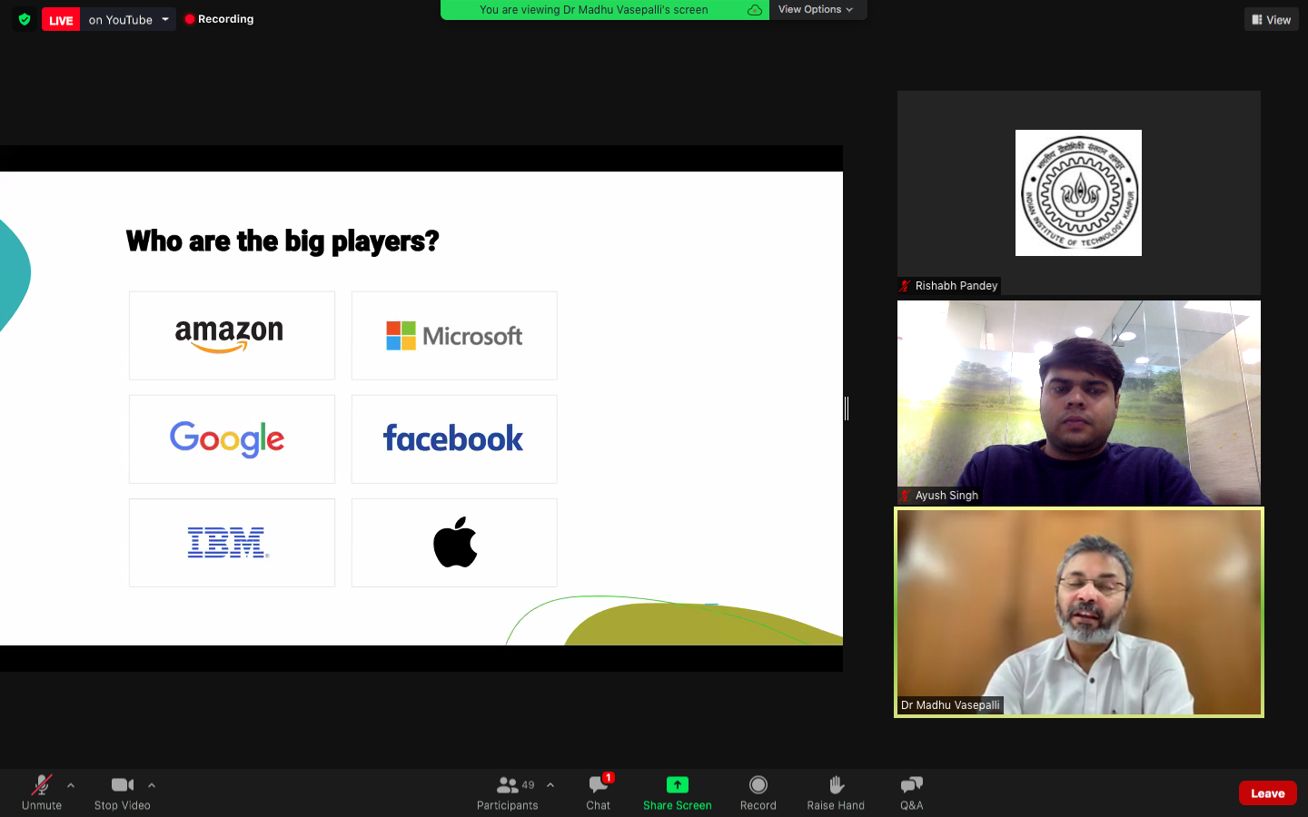Click the red LIVE badge
1308x817 pixels.
(61, 20)
